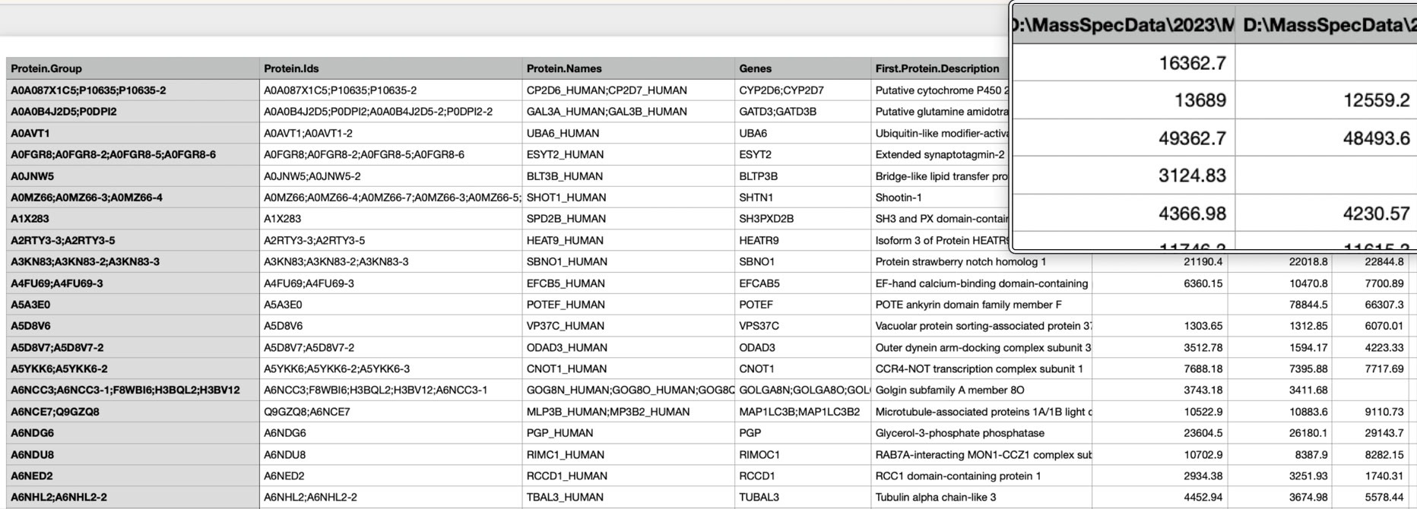Select the Genes column header
Image resolution: width=1417 pixels, height=509 pixels.
755,68
